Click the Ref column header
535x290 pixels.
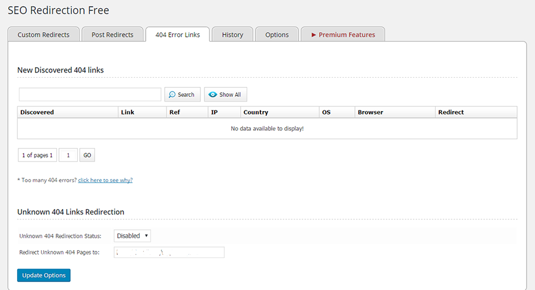187,112
